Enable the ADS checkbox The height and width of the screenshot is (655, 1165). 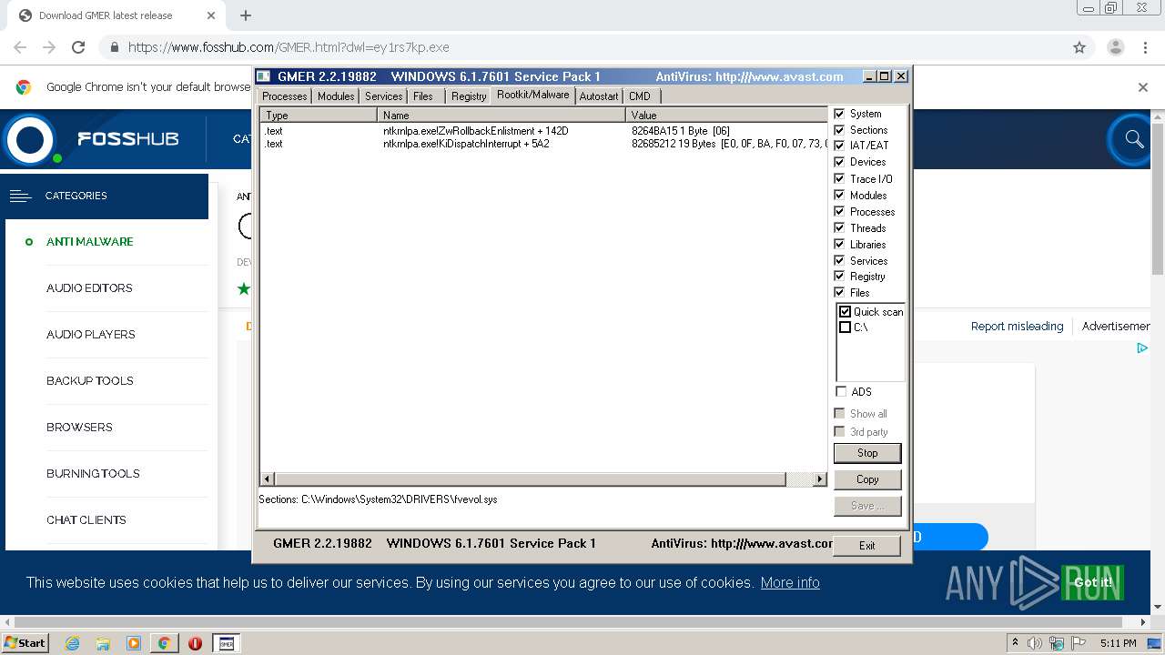pos(840,392)
